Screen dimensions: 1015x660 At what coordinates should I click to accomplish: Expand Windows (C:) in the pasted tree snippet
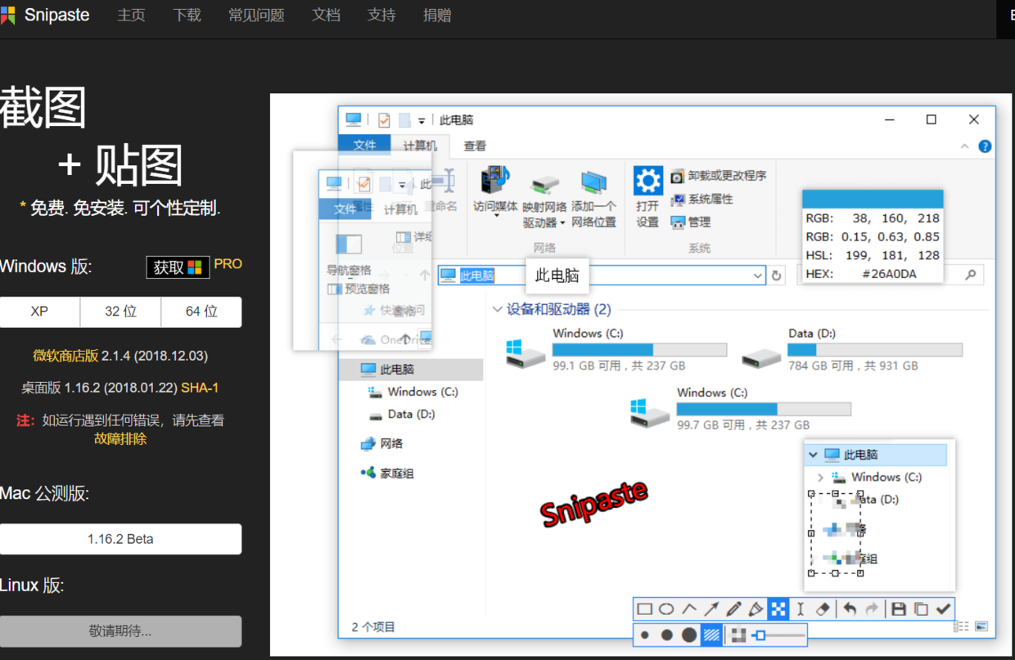coord(820,477)
